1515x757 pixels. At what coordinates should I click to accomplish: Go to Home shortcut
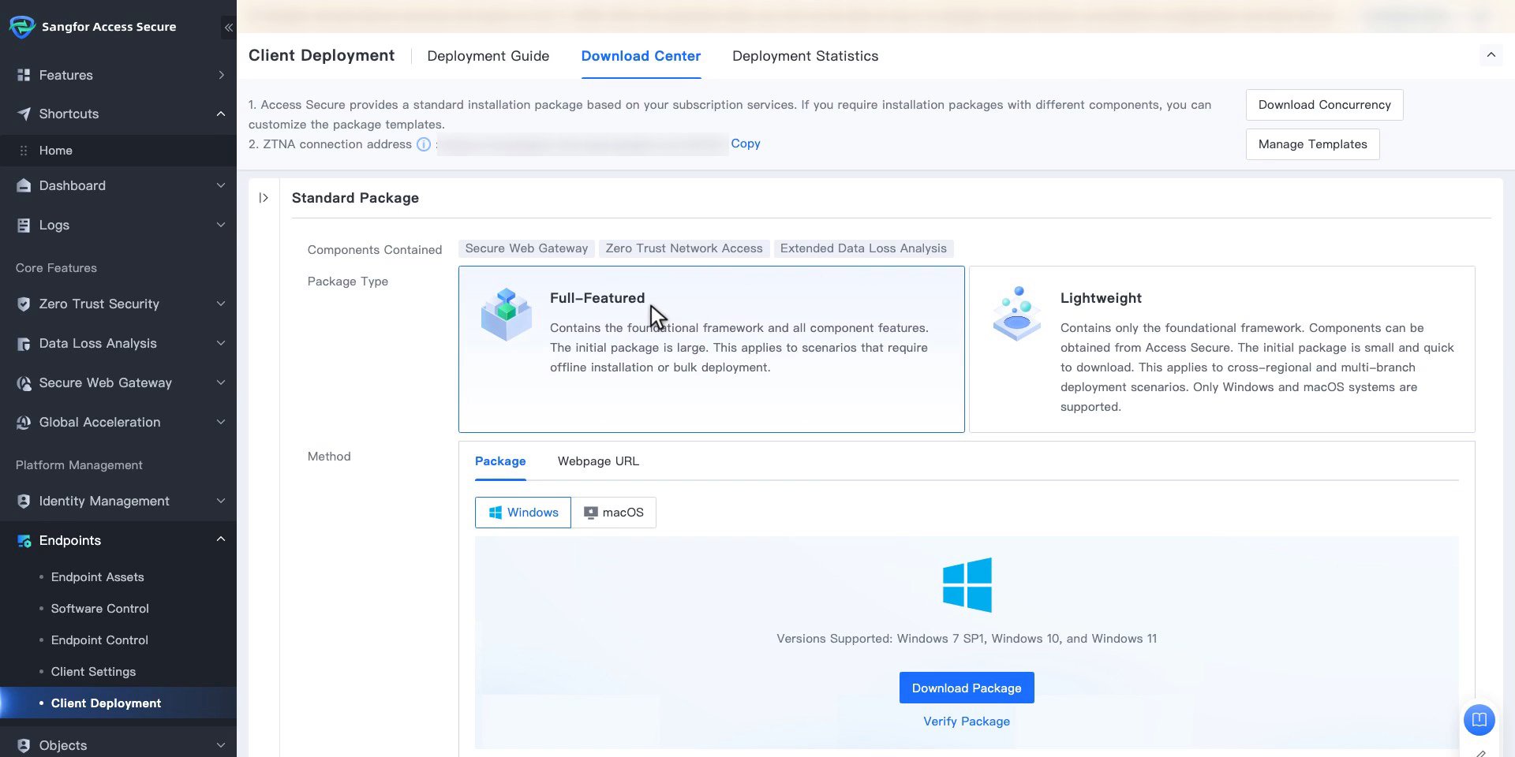[55, 151]
